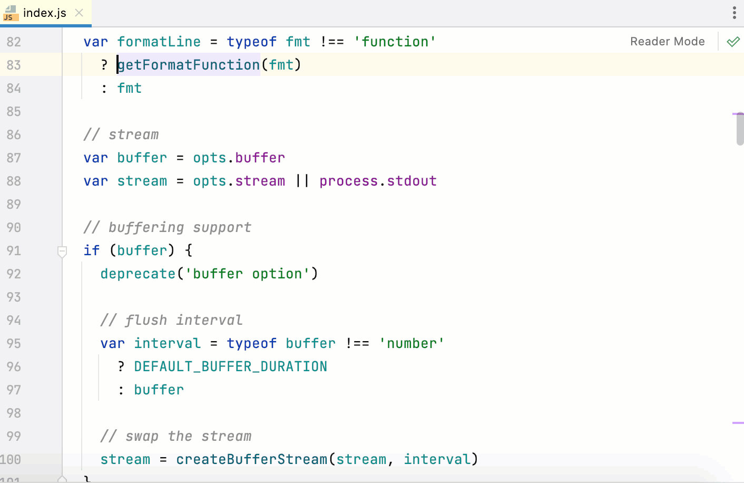Collapse the if (buffer) block via gutter fold marker

62,252
